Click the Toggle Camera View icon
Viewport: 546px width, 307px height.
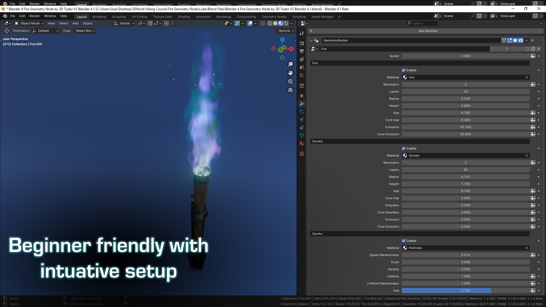coord(290,81)
